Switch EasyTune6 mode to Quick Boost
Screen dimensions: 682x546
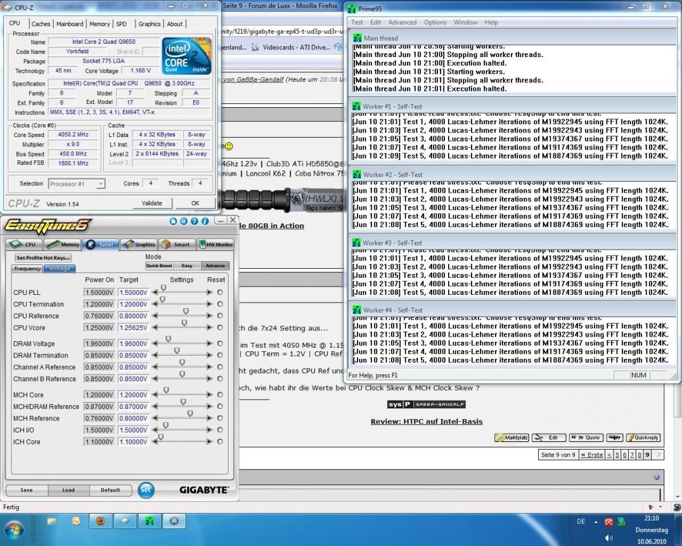[x=158, y=265]
